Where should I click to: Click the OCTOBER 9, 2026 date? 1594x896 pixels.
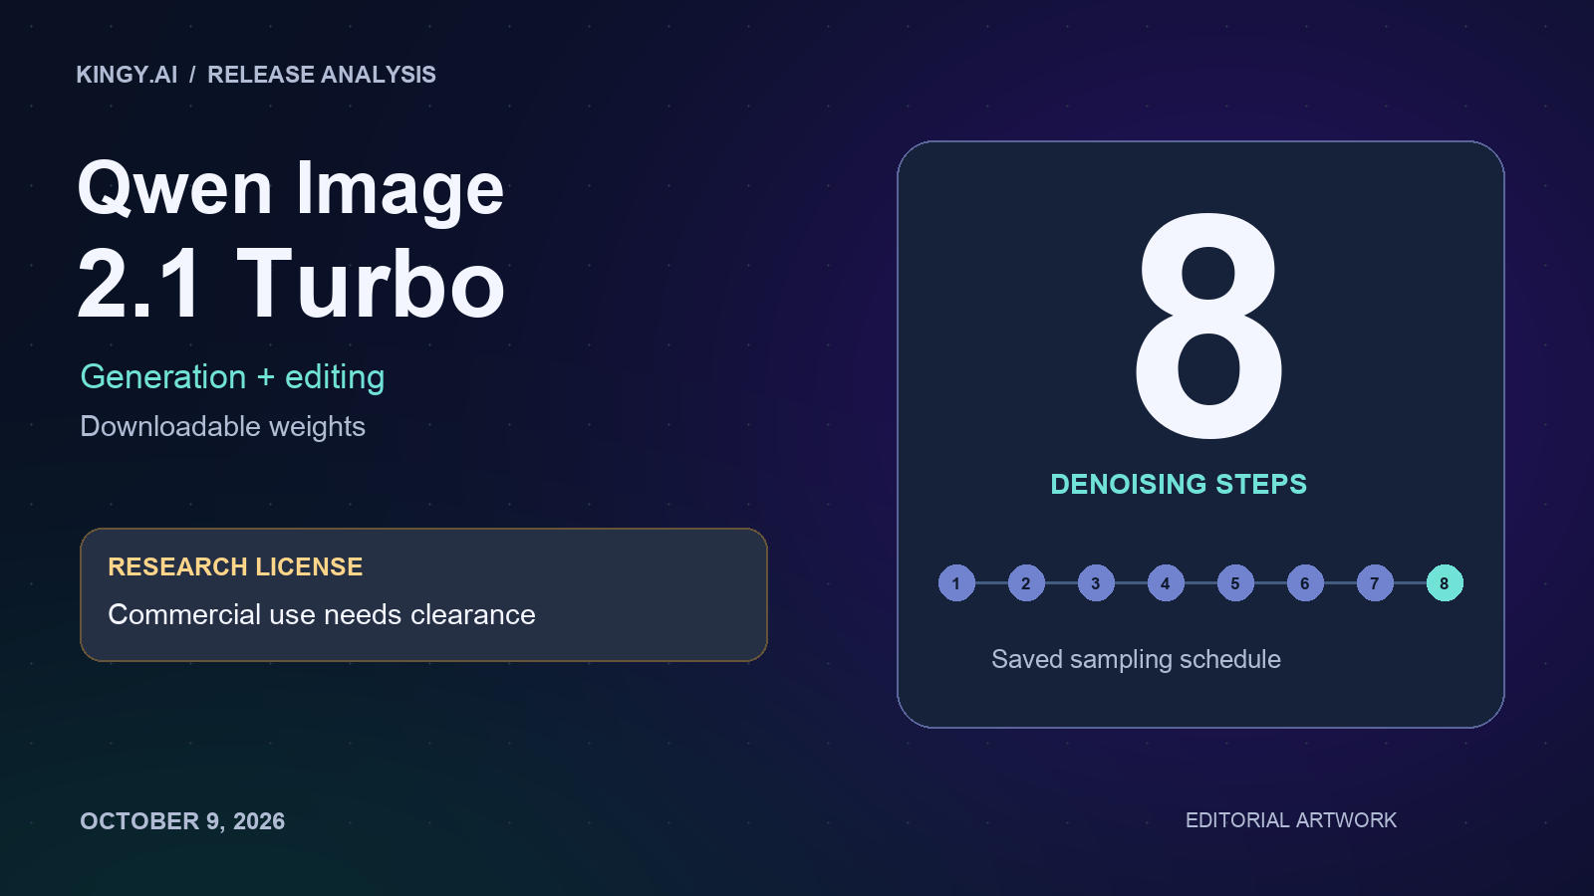point(182,821)
